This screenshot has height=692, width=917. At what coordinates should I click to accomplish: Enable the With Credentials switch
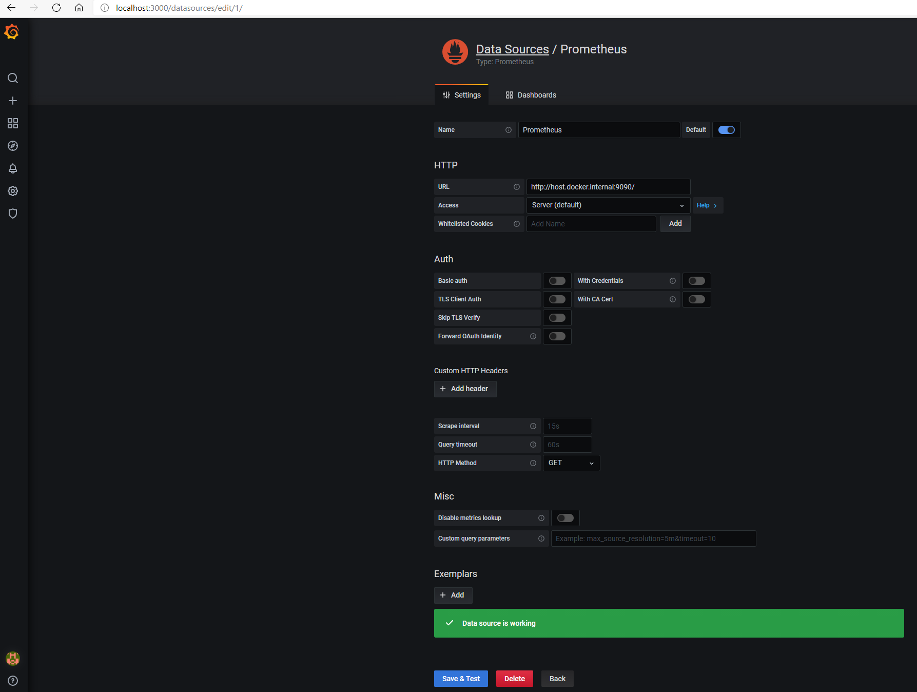(x=697, y=281)
